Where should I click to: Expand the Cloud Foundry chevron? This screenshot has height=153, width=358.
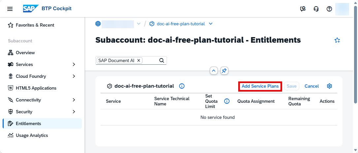(74, 76)
